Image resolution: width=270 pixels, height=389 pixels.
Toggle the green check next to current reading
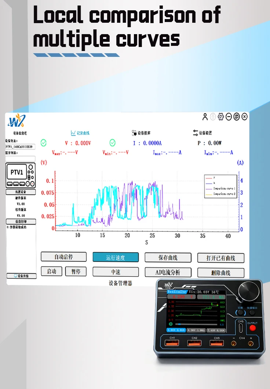click(x=112, y=143)
